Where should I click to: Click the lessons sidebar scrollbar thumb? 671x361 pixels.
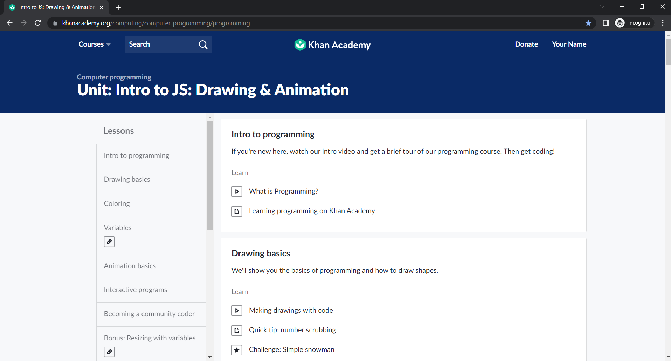[x=210, y=175]
